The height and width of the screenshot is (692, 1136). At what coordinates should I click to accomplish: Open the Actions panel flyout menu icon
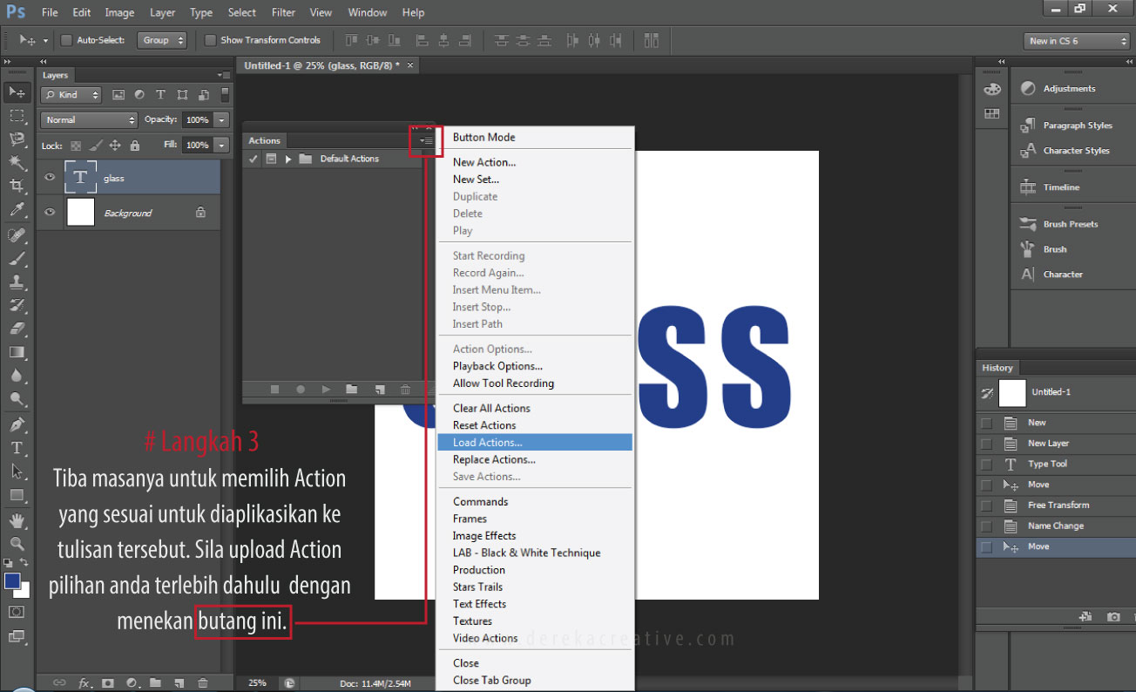coord(426,140)
